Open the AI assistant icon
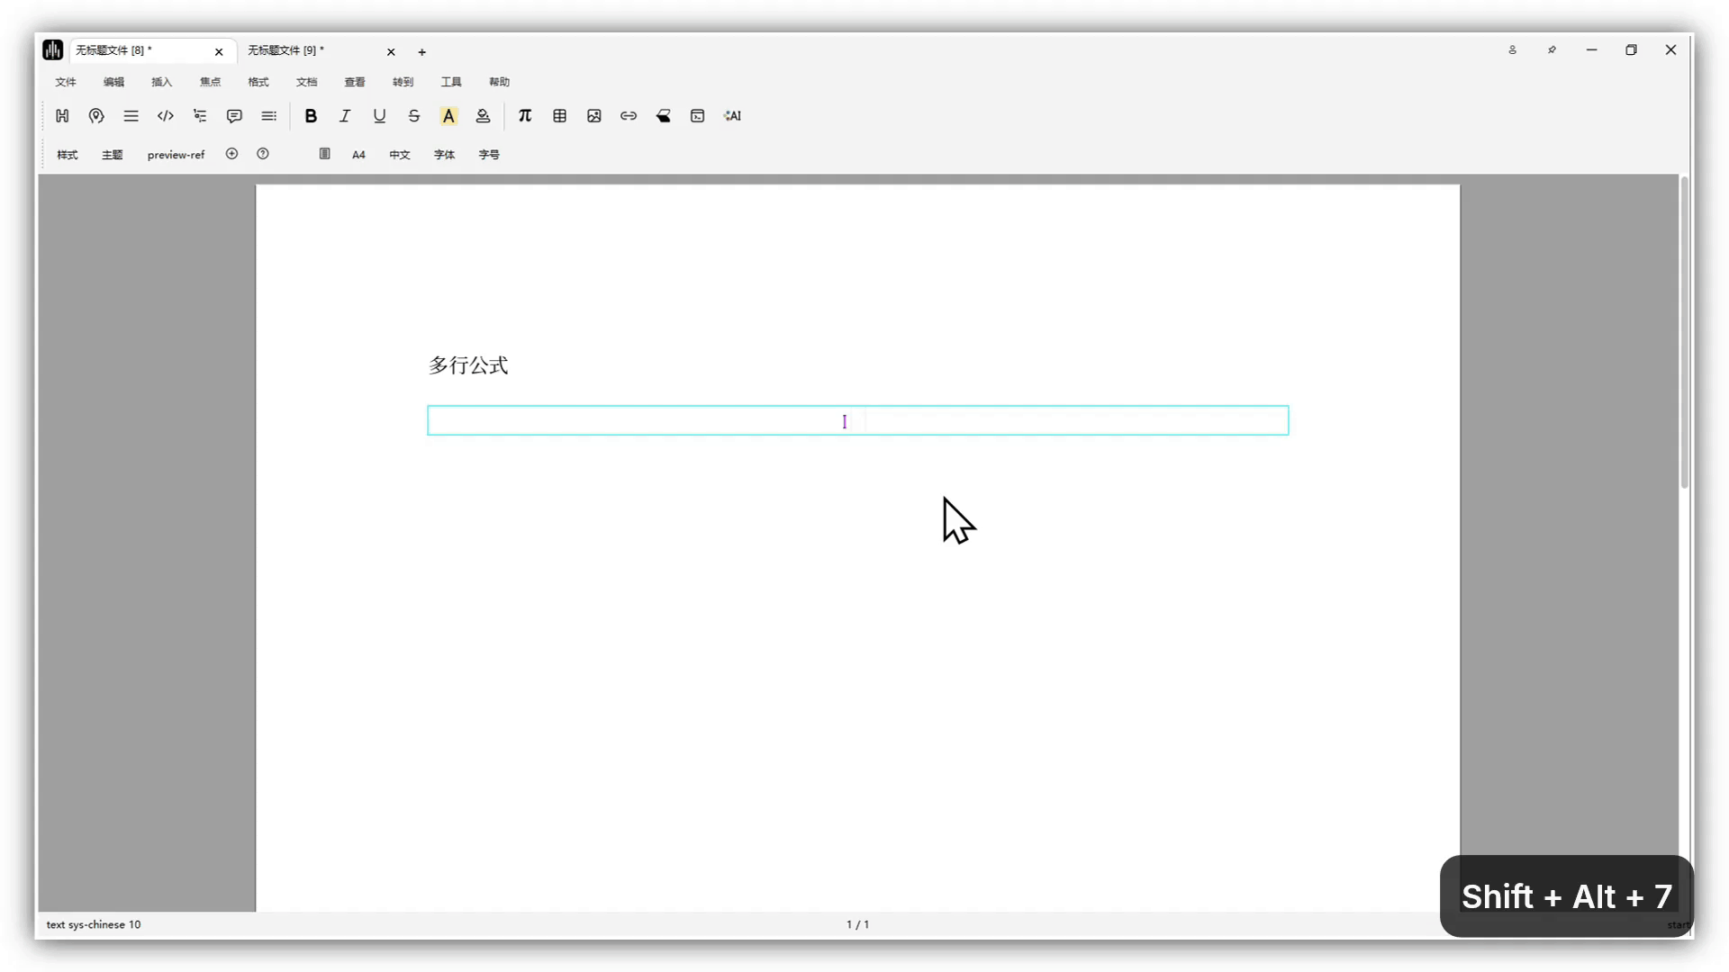Viewport: 1729px width, 972px height. pos(732,116)
